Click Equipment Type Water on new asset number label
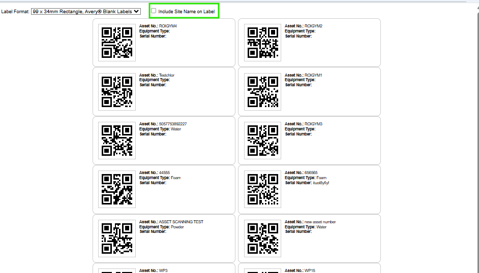479x273 pixels. (x=321, y=227)
